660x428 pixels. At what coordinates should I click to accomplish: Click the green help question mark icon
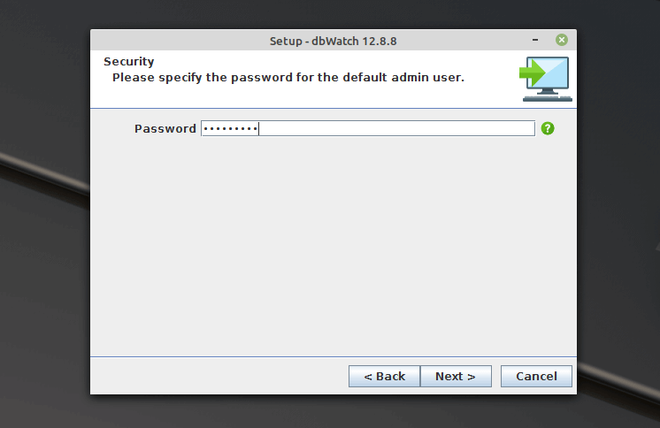pyautogui.click(x=548, y=128)
